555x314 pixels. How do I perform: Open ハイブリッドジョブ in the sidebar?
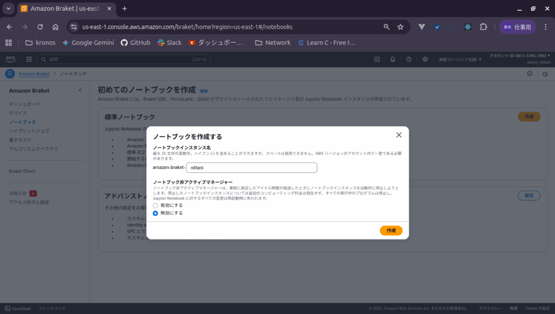(29, 131)
